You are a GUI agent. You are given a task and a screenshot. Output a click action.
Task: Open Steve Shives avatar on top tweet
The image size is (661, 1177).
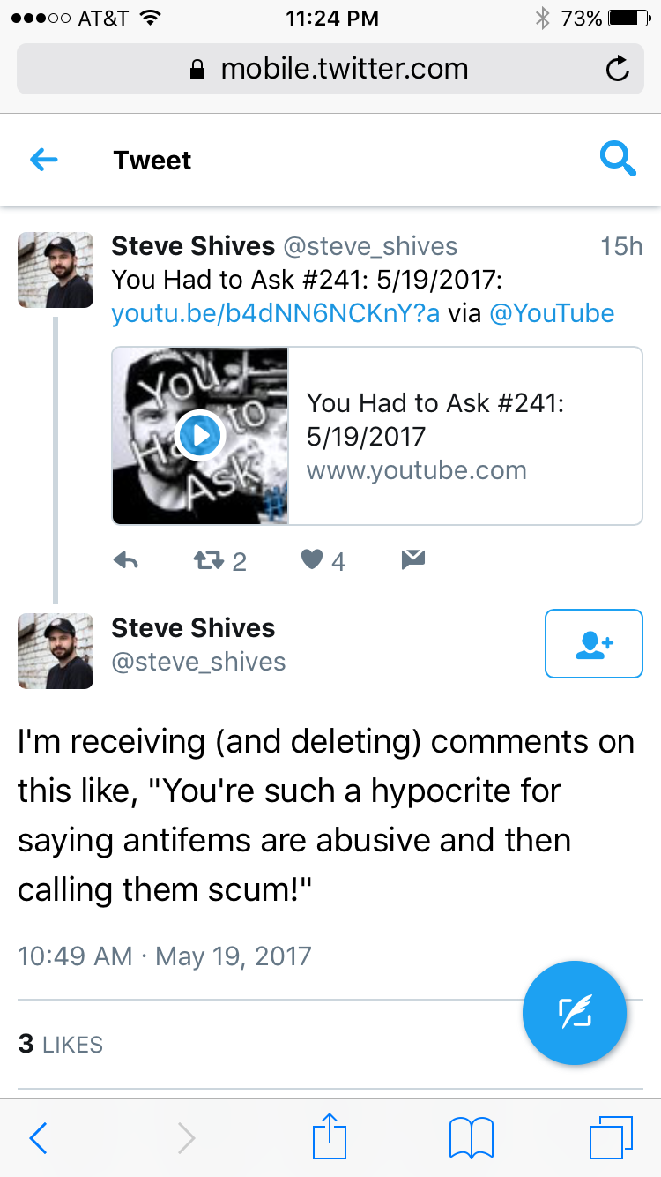[56, 270]
